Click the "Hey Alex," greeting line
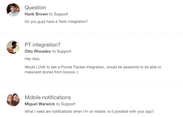 coord(32,59)
